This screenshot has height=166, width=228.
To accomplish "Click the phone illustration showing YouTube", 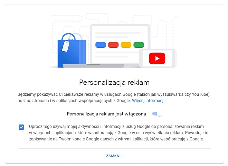I will pos(158,58).
